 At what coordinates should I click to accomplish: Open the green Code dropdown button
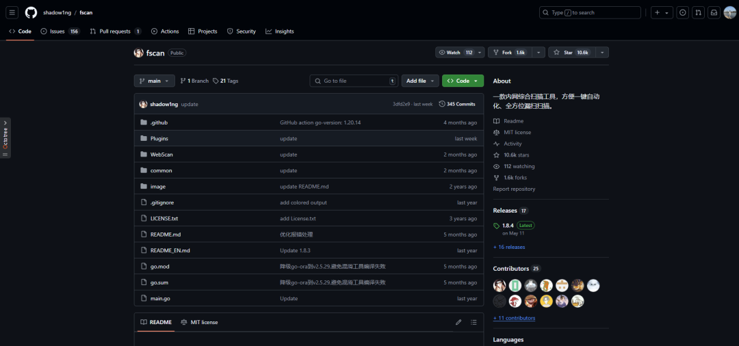[463, 81]
